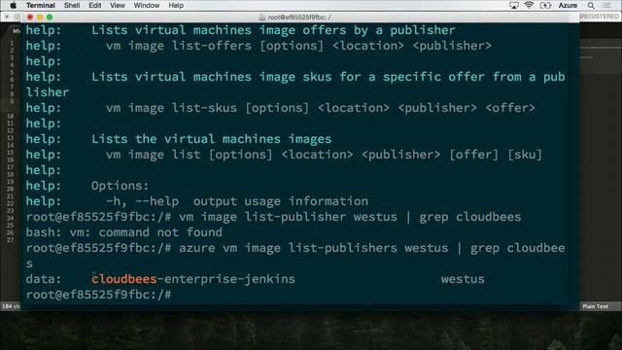This screenshot has height=350, width=622.
Task: Click the 'Lists the virtual machines images' line
Action: coord(212,139)
